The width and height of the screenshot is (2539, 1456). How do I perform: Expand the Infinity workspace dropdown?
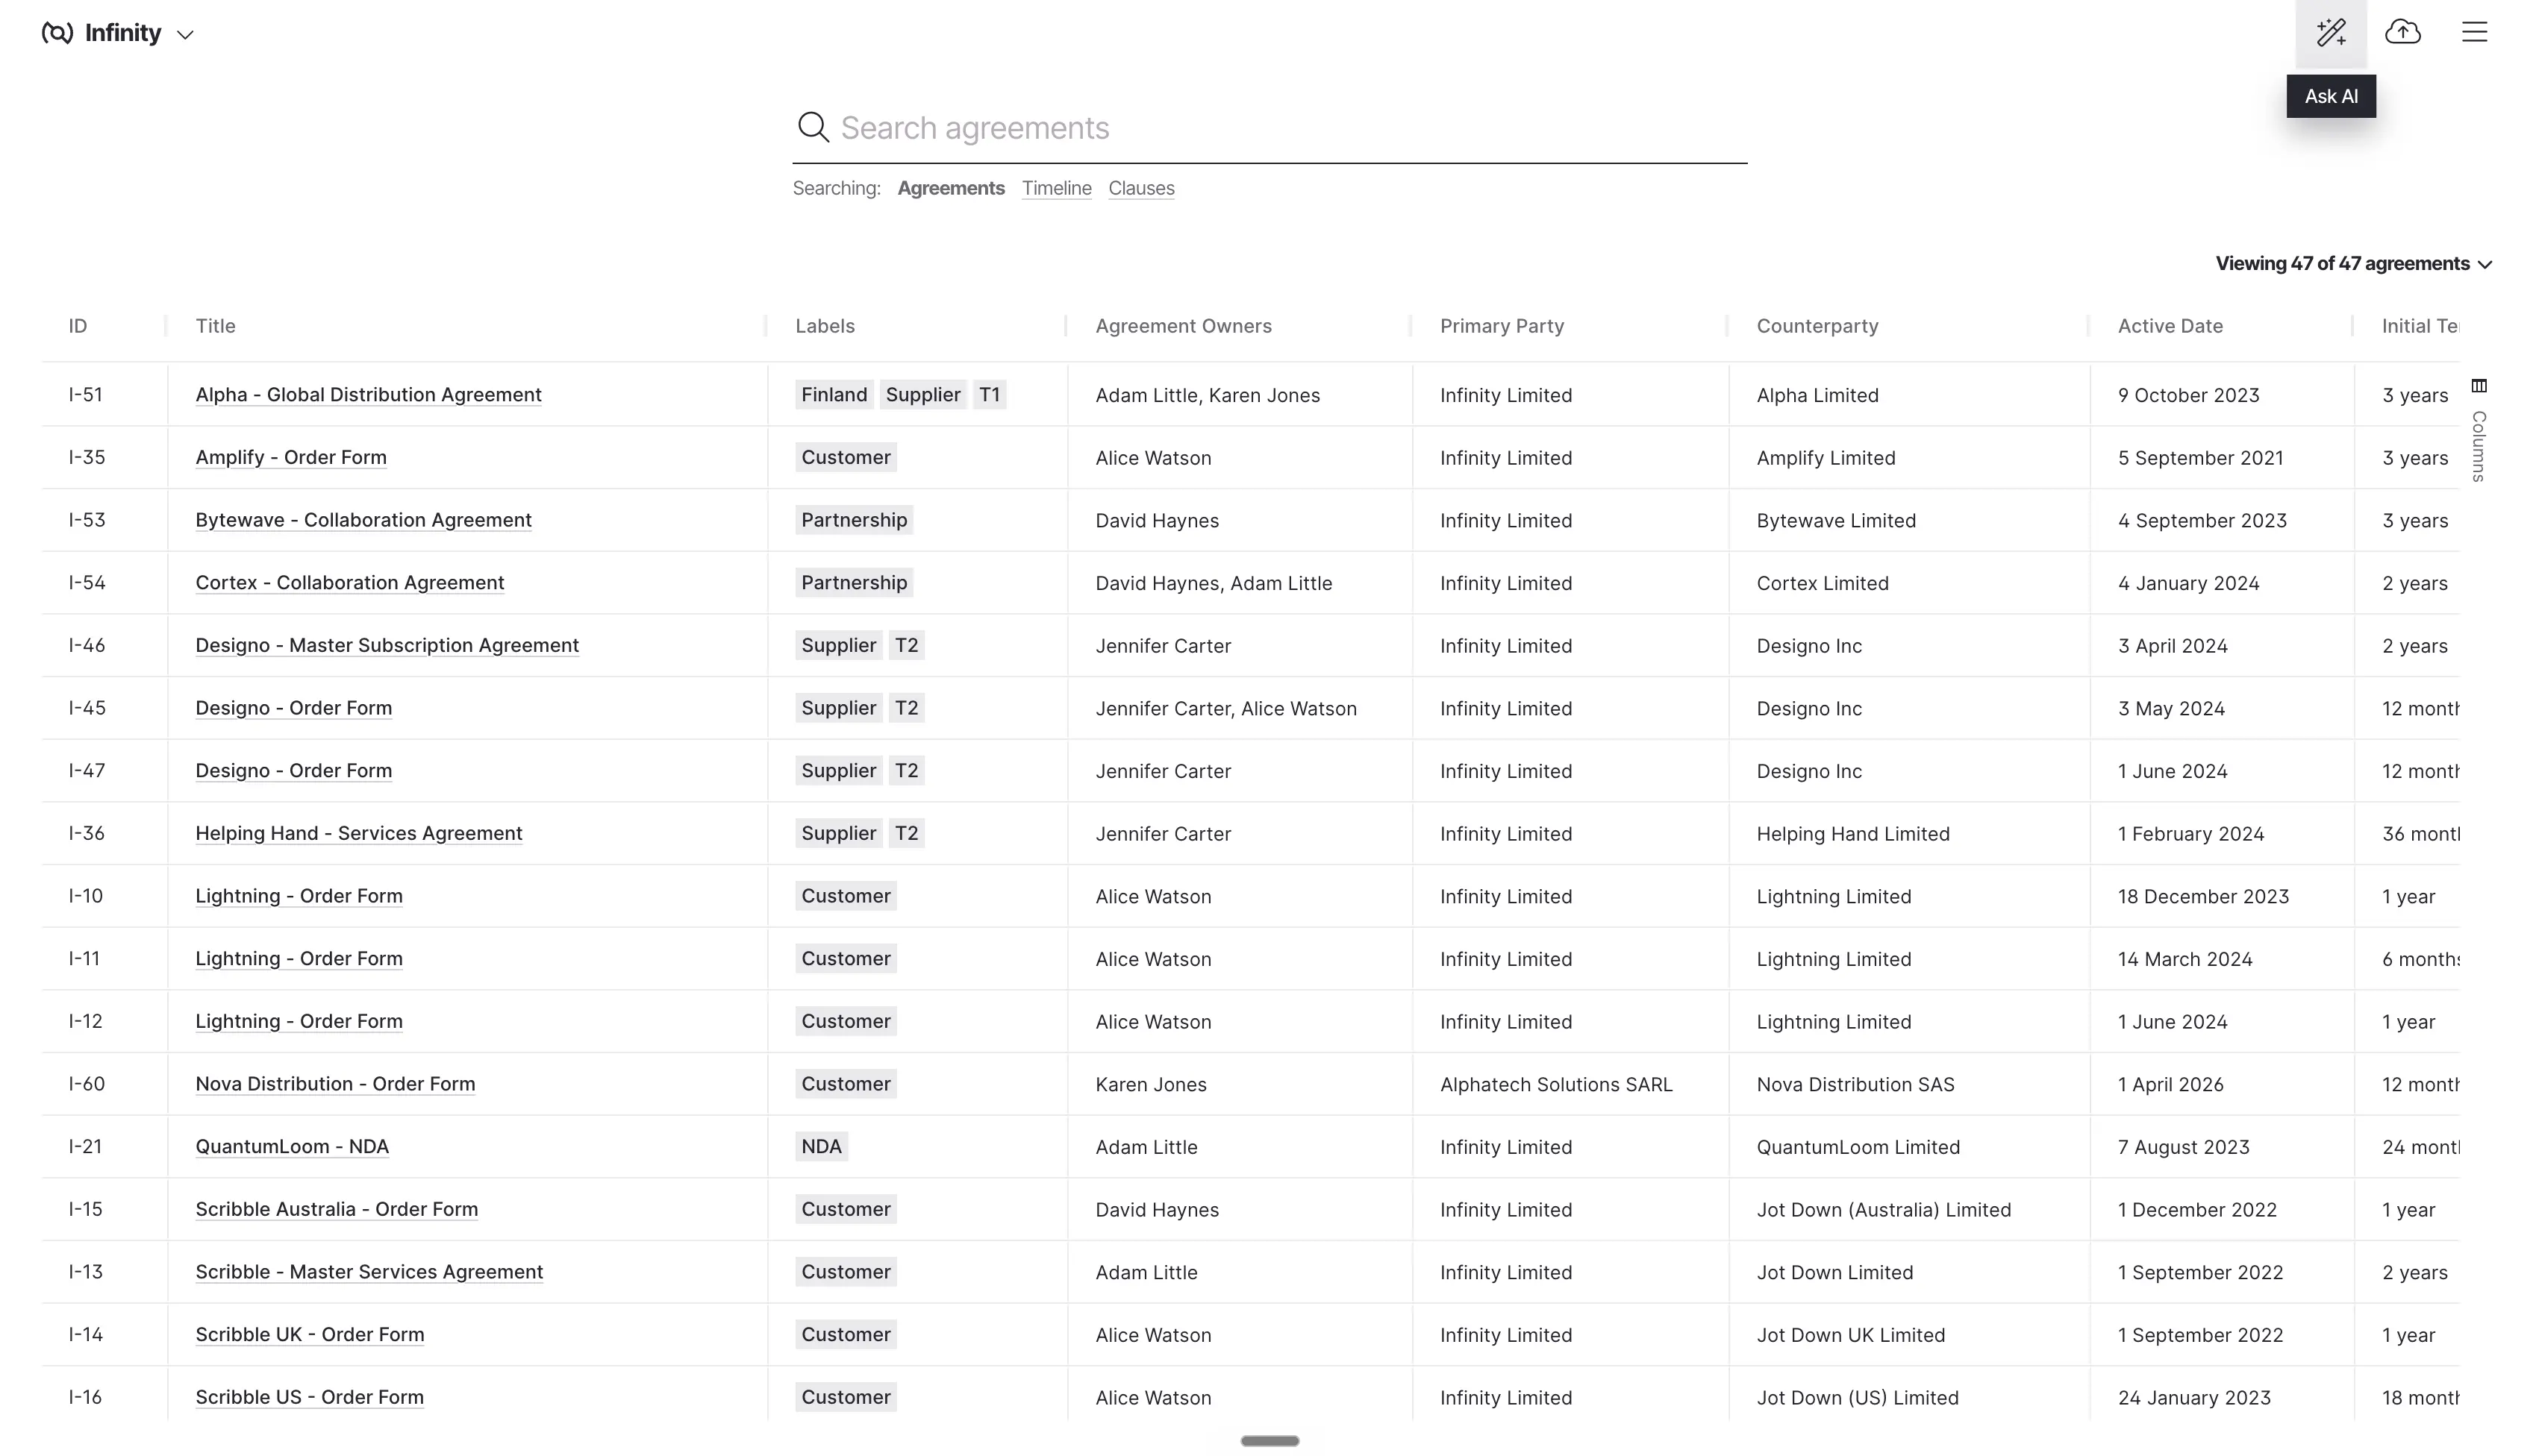tap(185, 35)
